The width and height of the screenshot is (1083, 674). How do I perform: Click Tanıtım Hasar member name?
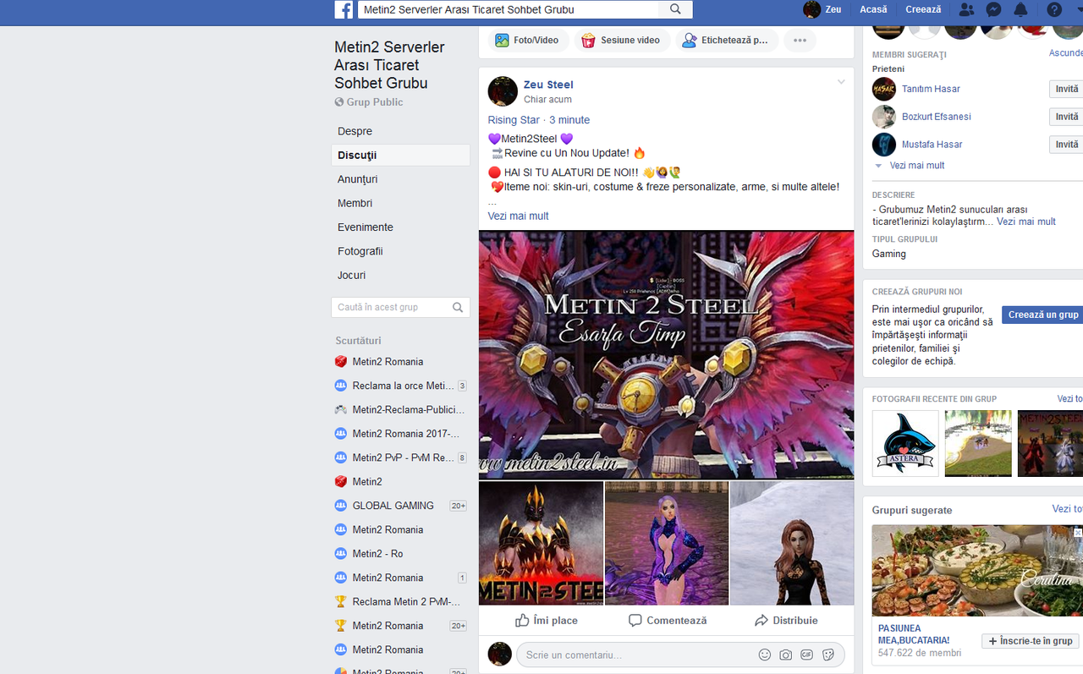click(x=931, y=89)
